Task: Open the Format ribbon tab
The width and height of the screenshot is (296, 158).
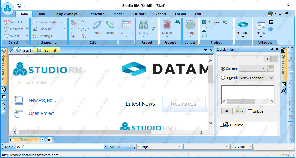Action: (x=181, y=14)
